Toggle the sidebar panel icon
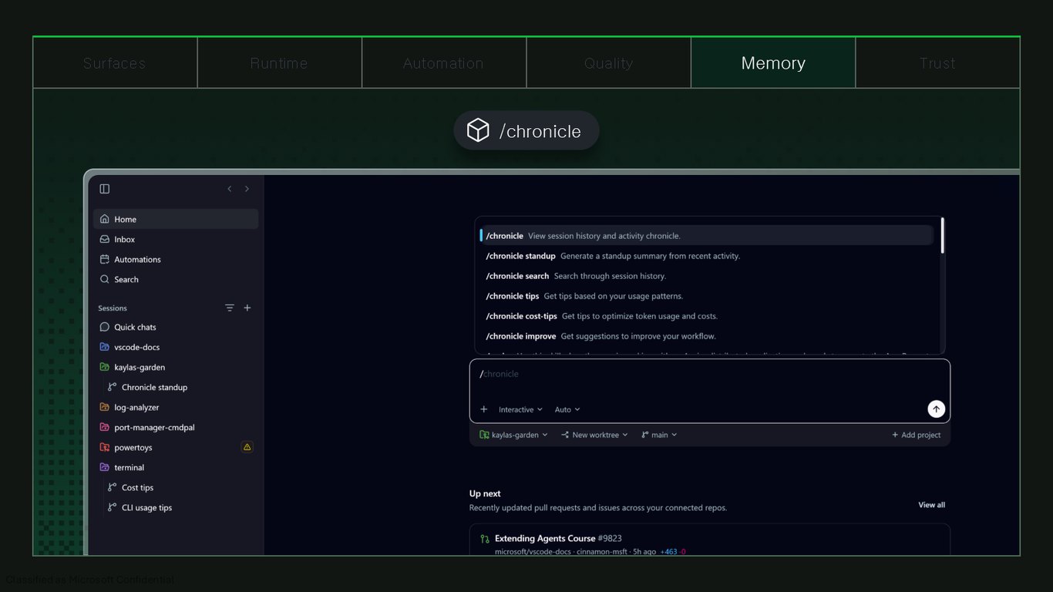This screenshot has width=1053, height=592. [105, 189]
